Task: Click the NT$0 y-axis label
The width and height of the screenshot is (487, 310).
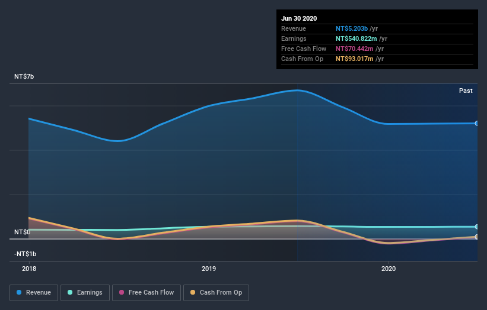Action: 22,232
